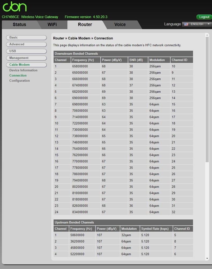Open the Device Information page

point(23,70)
